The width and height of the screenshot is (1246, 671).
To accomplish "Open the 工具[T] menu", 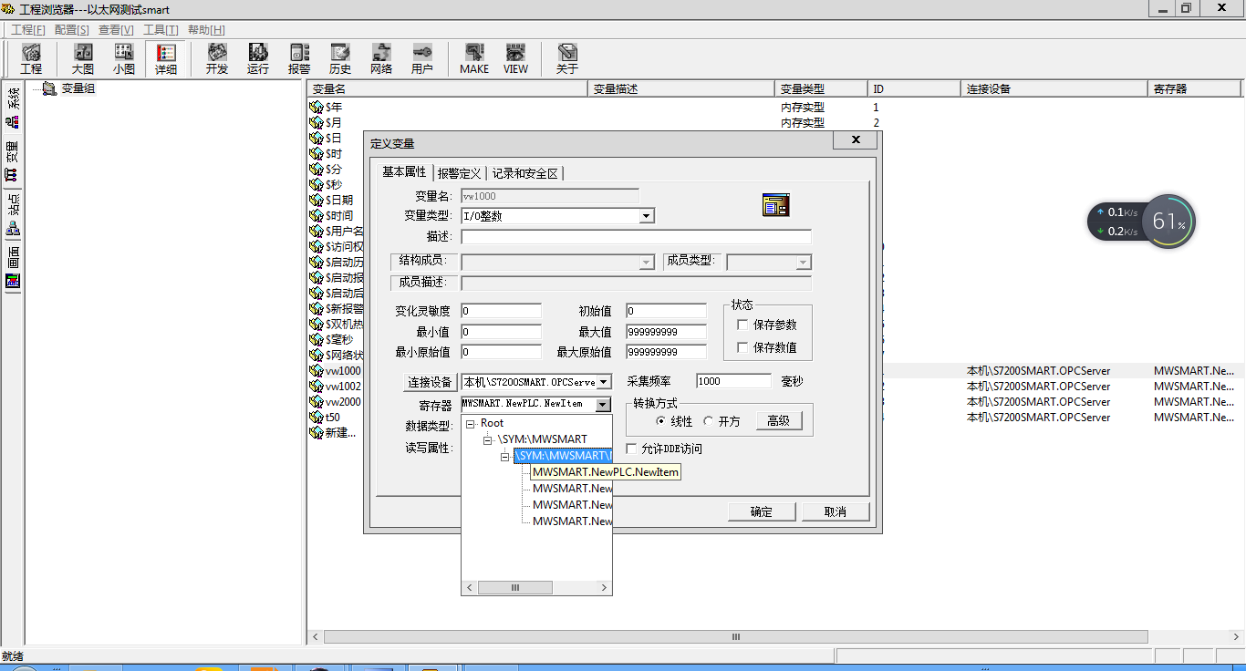I will [x=161, y=30].
